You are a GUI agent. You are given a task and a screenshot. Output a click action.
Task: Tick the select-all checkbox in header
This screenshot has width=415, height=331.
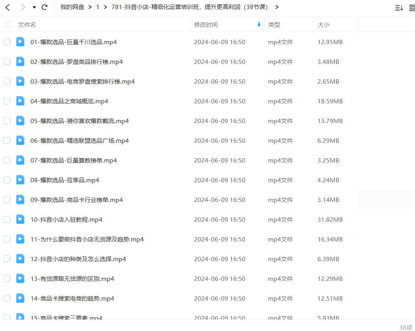(x=8, y=24)
